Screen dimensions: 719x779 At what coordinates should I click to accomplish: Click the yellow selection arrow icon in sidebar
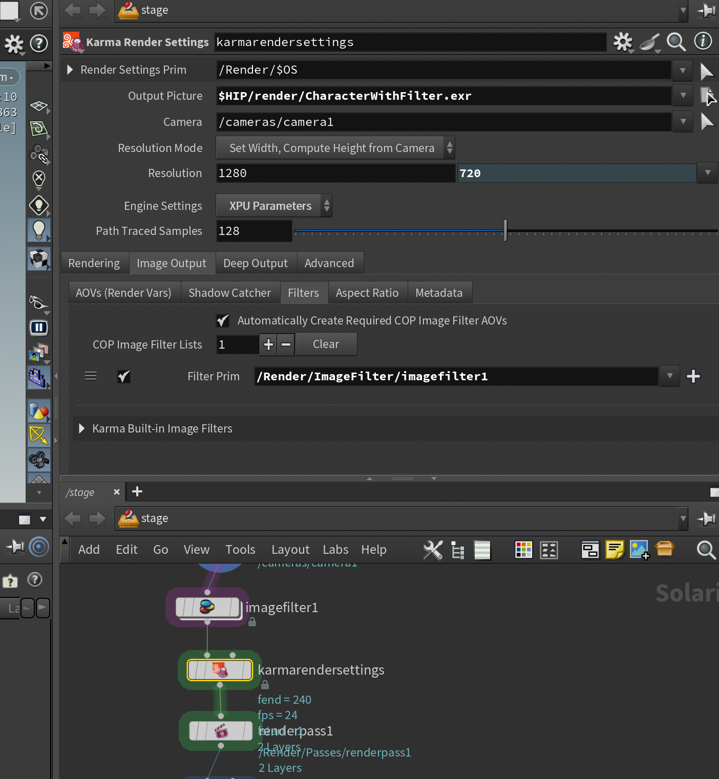(39, 436)
